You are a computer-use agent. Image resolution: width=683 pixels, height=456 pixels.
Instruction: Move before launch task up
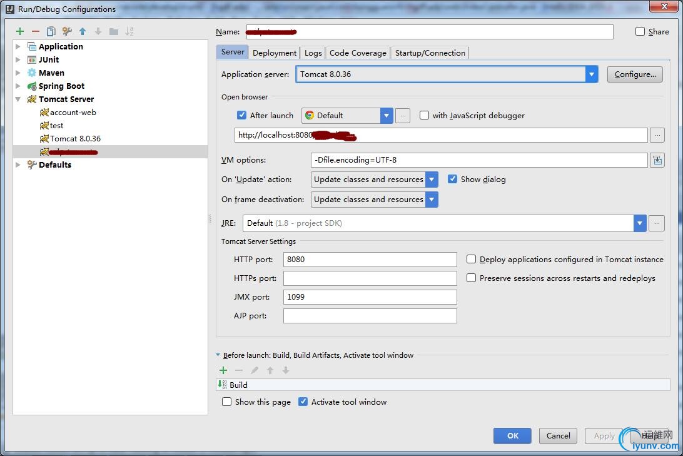click(x=270, y=370)
